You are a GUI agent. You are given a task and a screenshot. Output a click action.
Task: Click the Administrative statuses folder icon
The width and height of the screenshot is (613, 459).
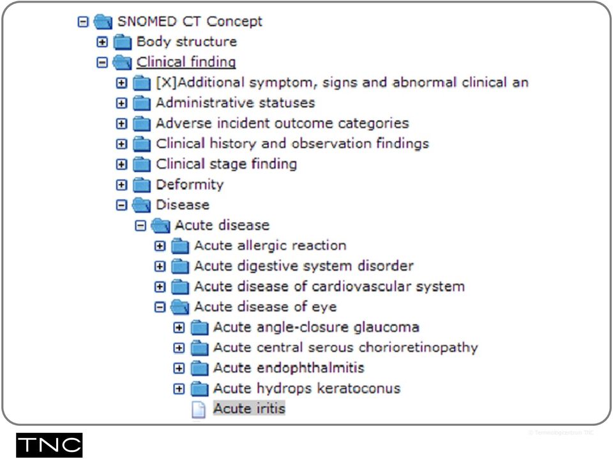pos(141,103)
